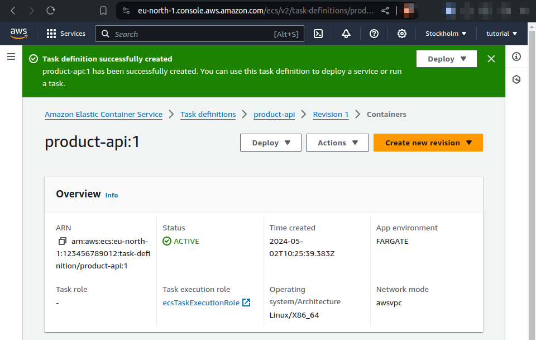Open the hexagon tools icon on right sidebar
This screenshot has height=340, width=536.
click(x=516, y=79)
